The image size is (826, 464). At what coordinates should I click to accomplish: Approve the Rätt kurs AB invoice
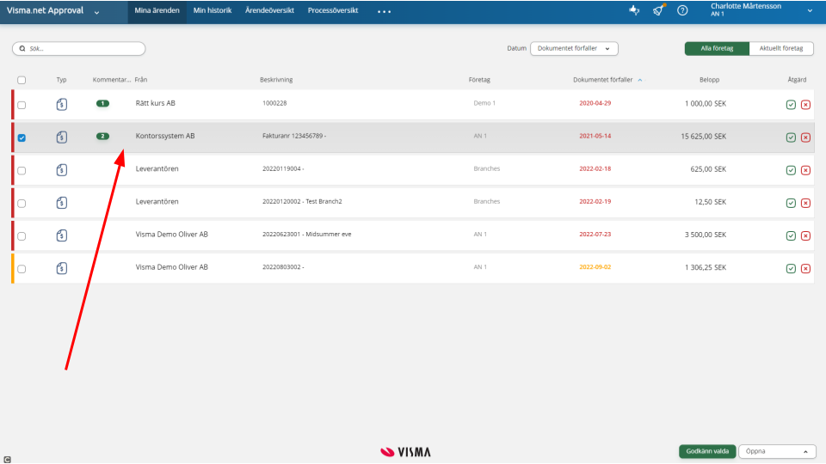pos(791,105)
